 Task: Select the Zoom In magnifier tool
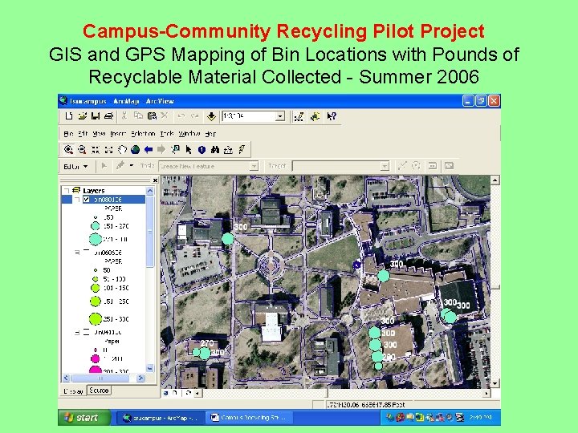tap(68, 149)
